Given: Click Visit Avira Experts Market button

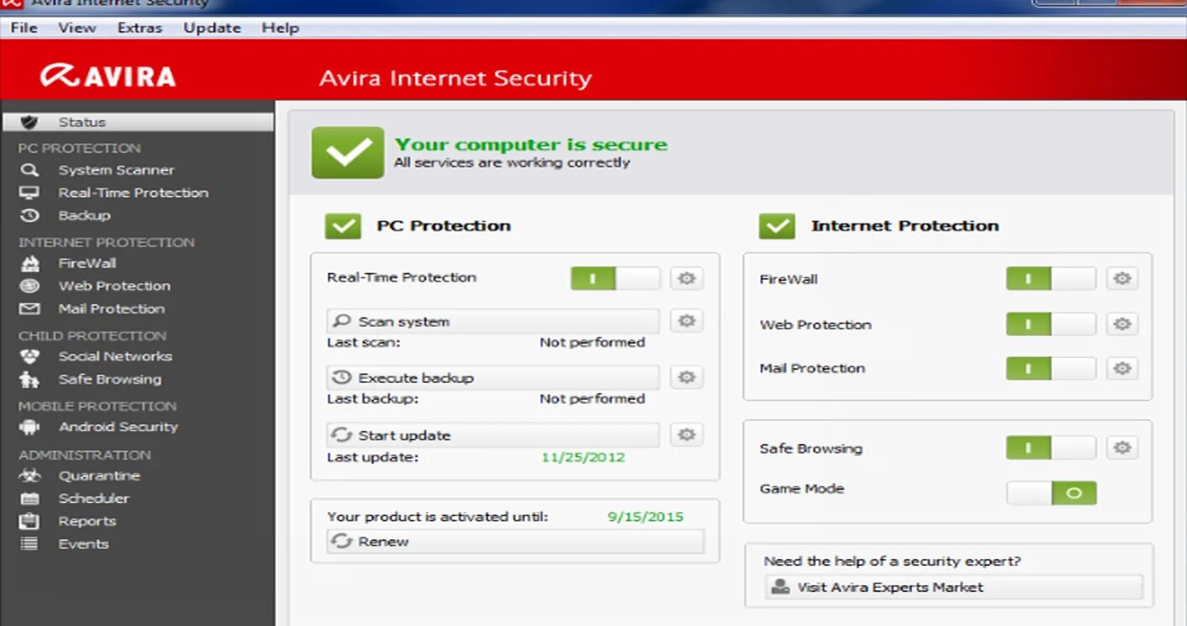Looking at the screenshot, I should (953, 587).
